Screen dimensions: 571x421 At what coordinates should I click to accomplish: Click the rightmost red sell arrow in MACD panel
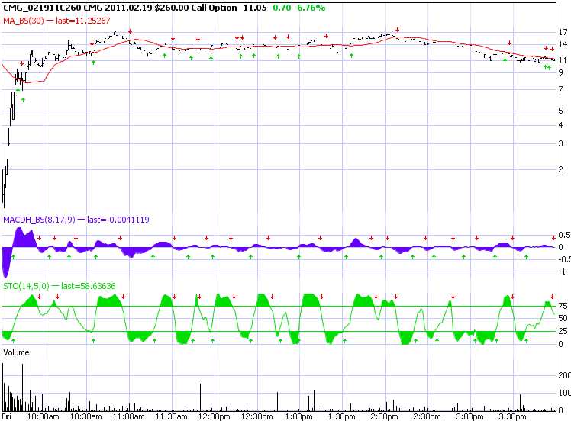553,237
